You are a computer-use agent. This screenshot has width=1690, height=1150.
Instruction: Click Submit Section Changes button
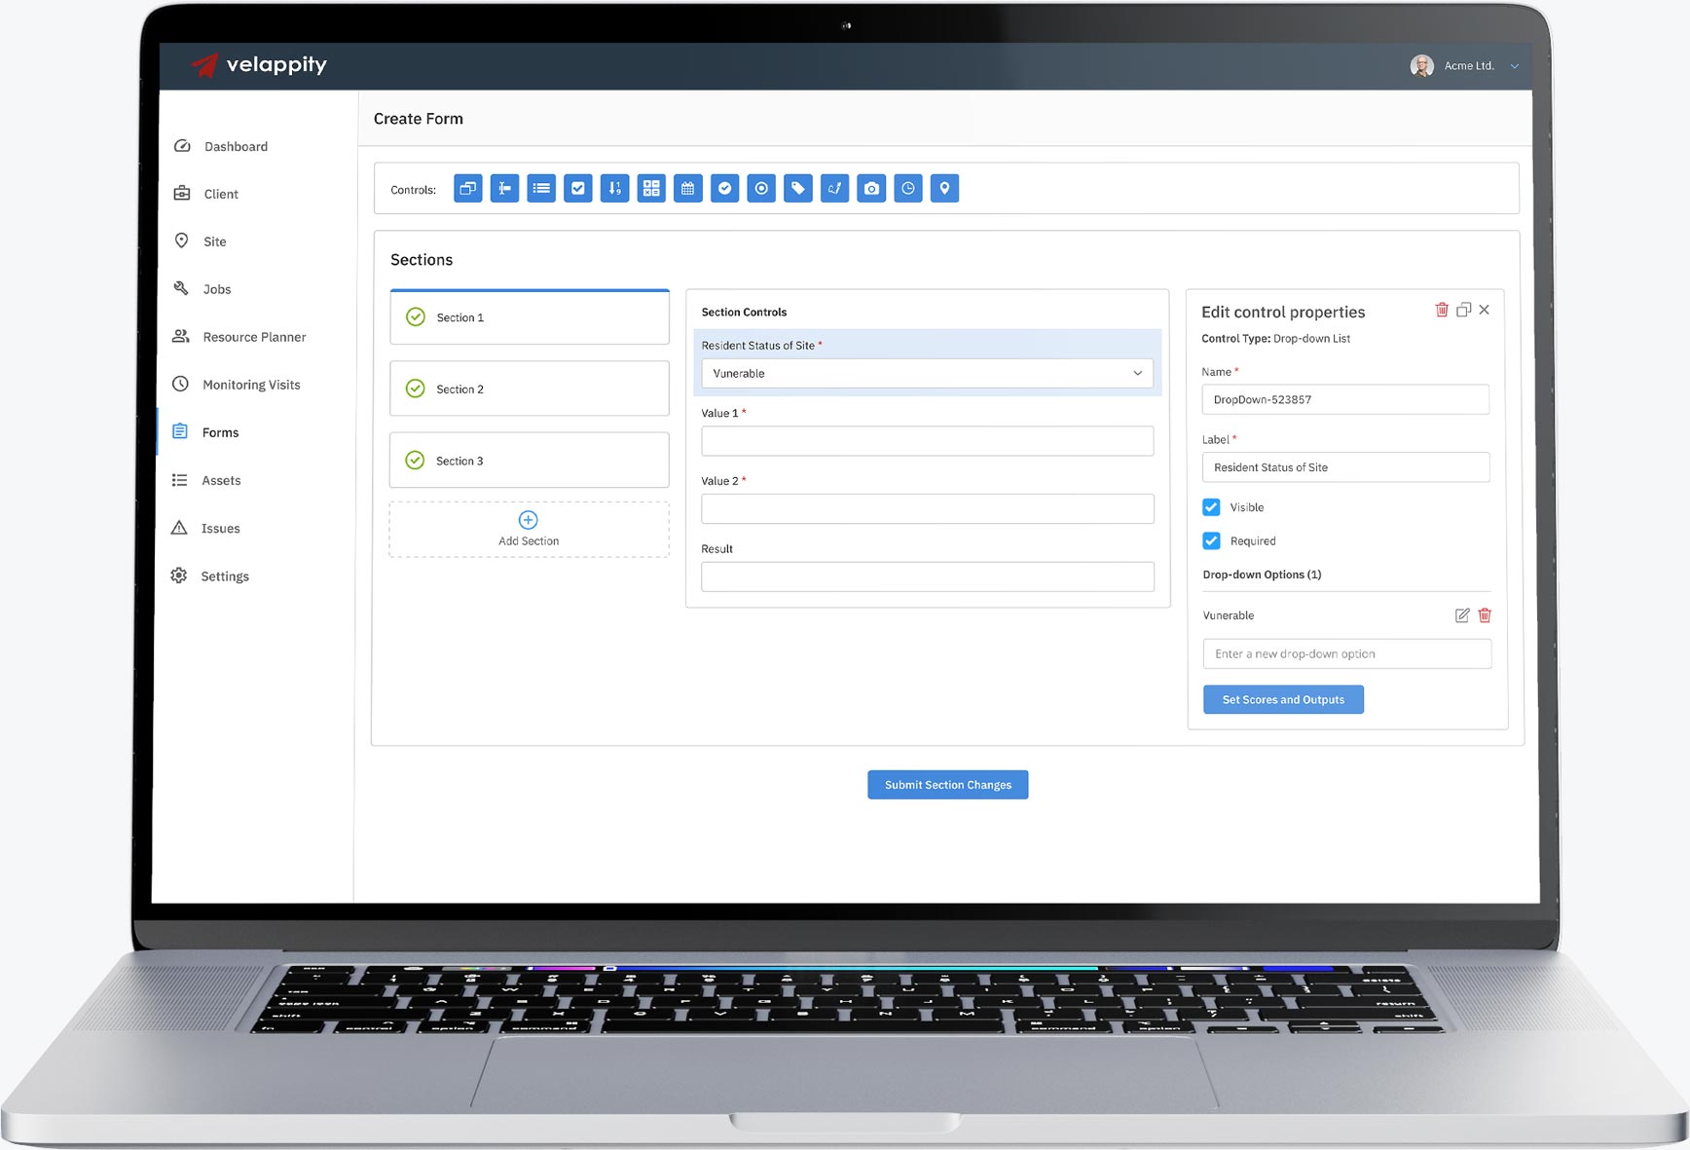click(x=947, y=785)
